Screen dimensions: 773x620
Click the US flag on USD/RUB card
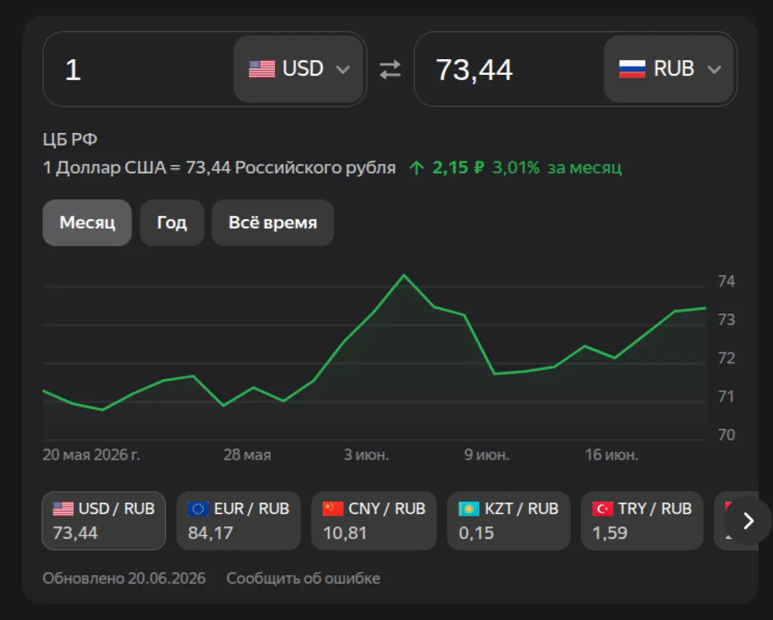click(x=63, y=509)
